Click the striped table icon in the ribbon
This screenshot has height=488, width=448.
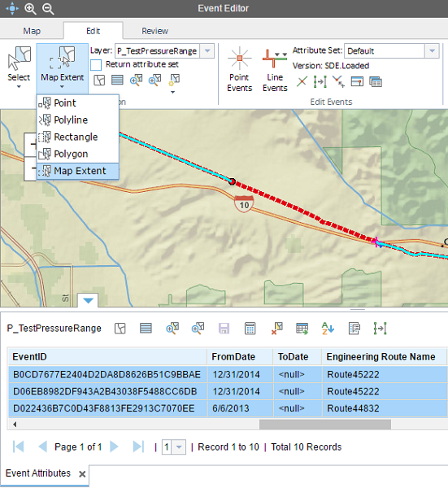117,81
